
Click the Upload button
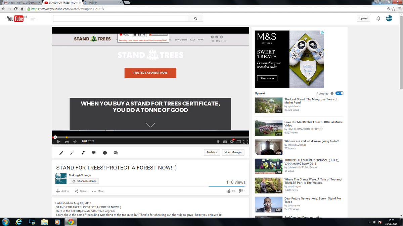pos(363,18)
